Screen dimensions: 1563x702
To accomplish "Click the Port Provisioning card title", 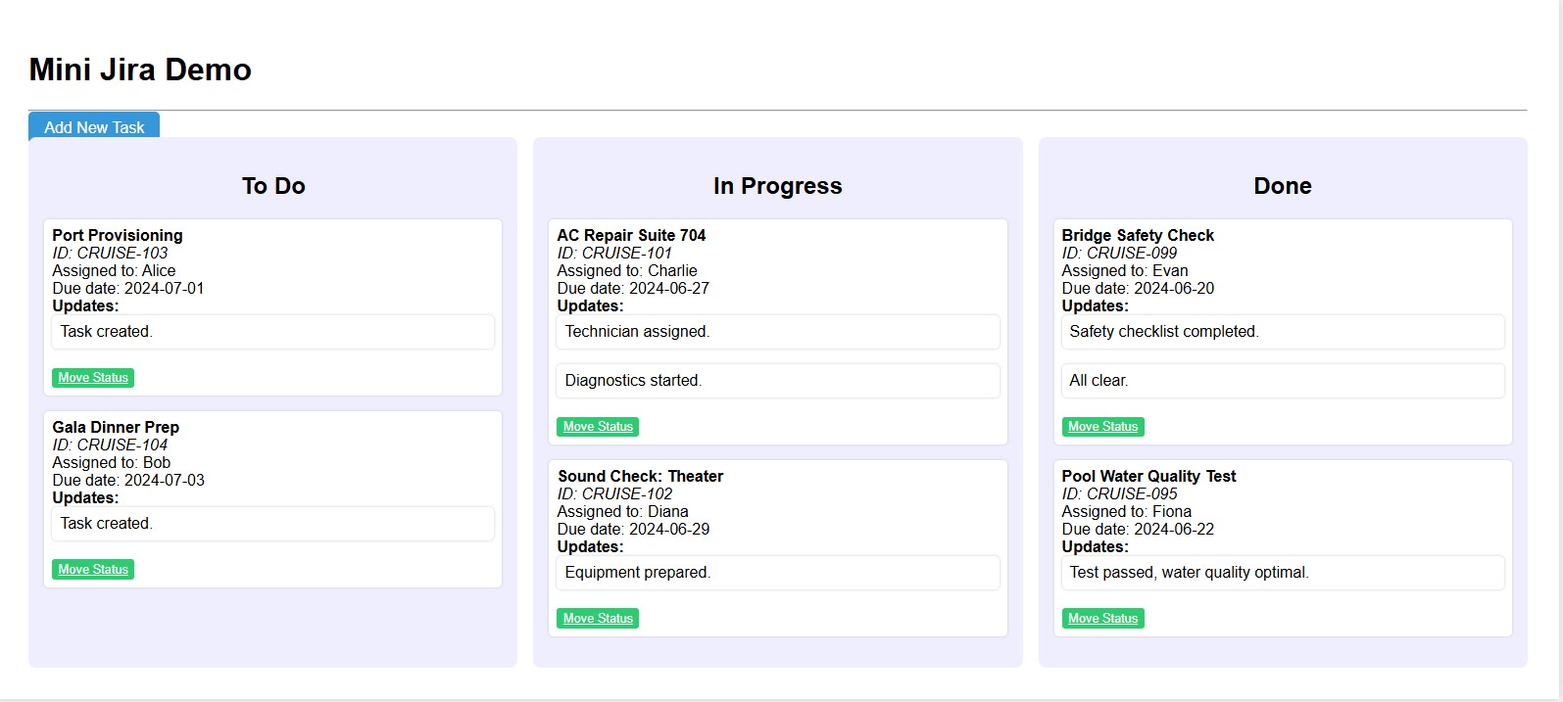I will 118,235.
